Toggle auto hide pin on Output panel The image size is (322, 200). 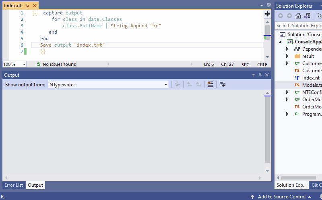260,75
